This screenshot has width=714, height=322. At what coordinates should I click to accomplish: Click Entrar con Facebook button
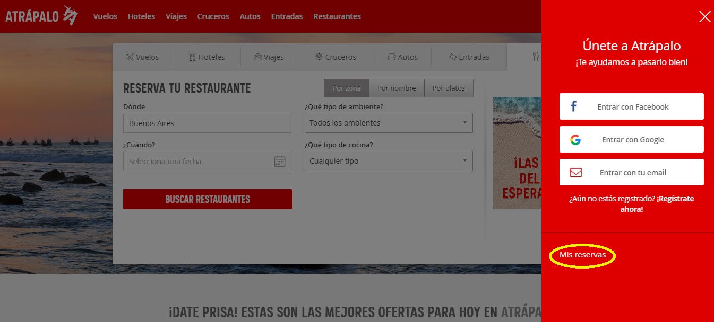pos(632,107)
